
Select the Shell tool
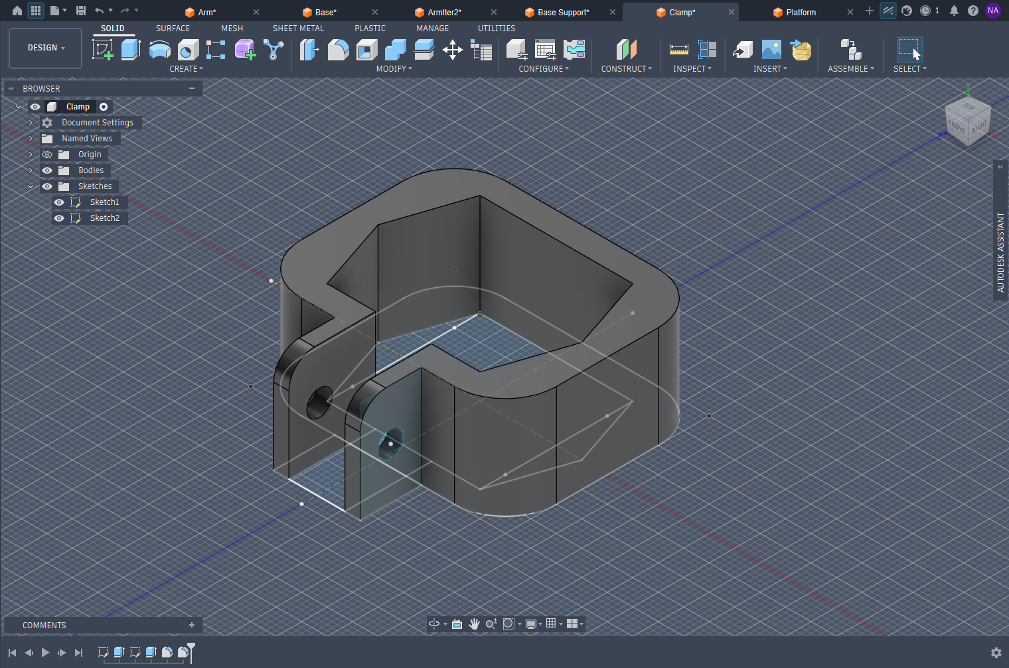(x=366, y=50)
